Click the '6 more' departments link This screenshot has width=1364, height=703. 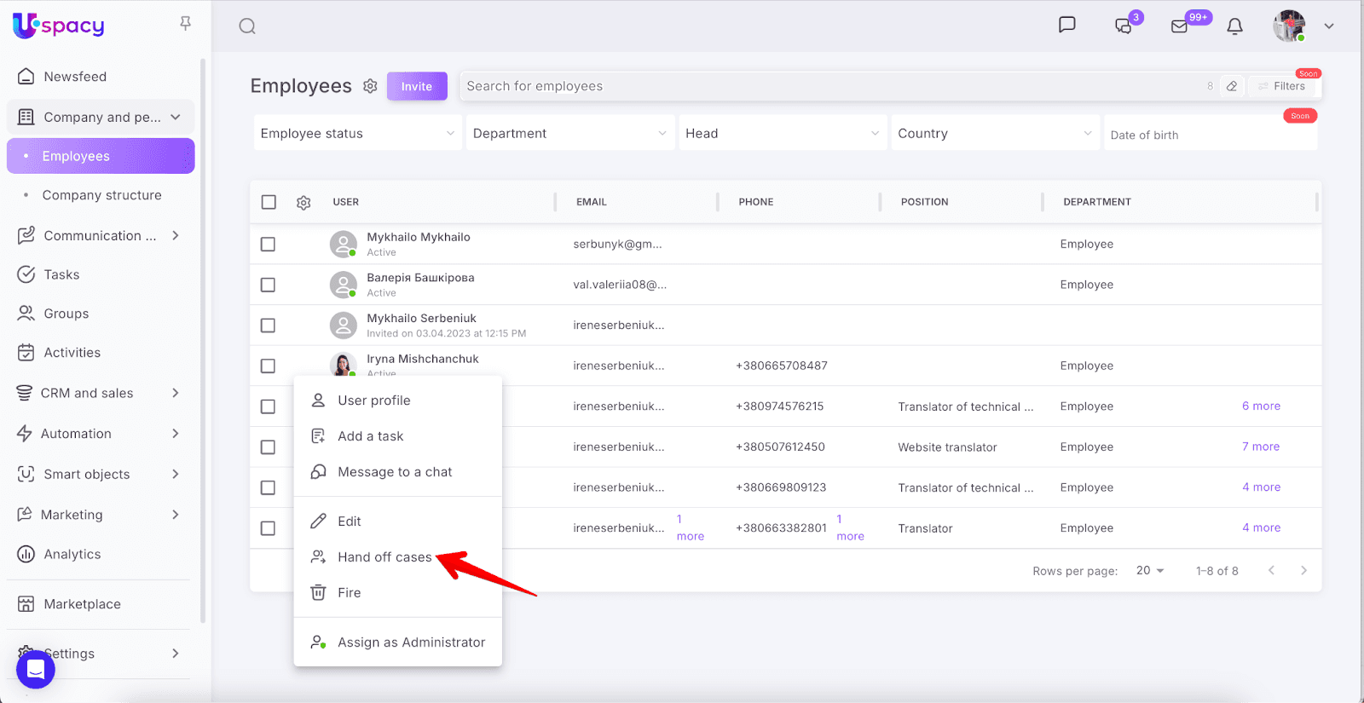pos(1261,406)
